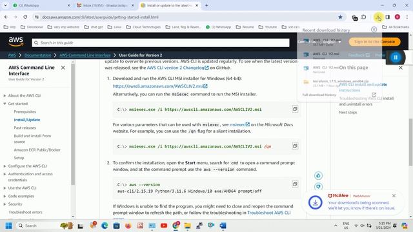Screen dimensions: 413x232
Task: Collapse the Get started section
Action: [x=5, y=104]
